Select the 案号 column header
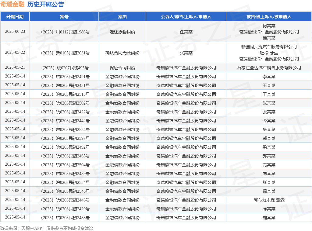The height and width of the screenshot is (231, 312). pyautogui.click(x=64, y=17)
